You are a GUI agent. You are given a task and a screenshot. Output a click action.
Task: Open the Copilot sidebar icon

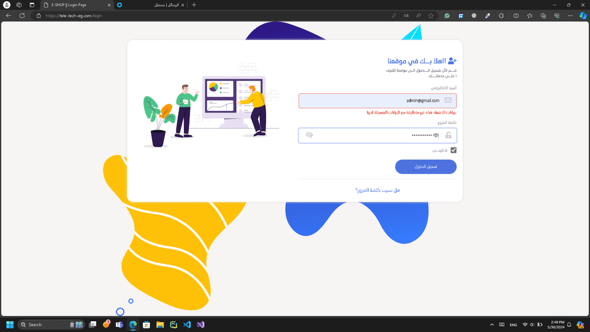point(583,16)
